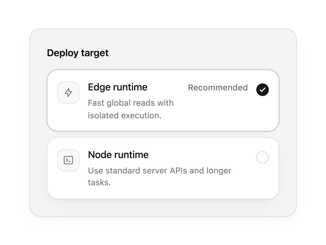Screen dimensions: 326x245
Task: Click the gray panel background beside Deploy target
Action: click(x=199, y=53)
